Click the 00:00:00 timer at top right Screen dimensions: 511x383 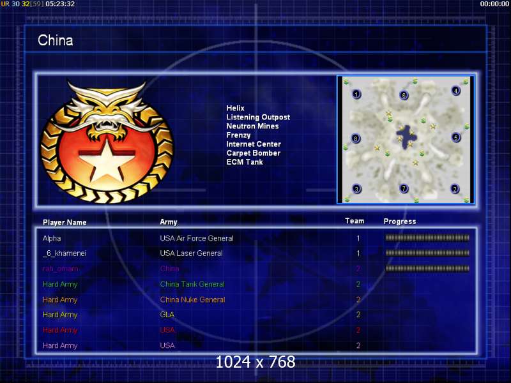494,4
